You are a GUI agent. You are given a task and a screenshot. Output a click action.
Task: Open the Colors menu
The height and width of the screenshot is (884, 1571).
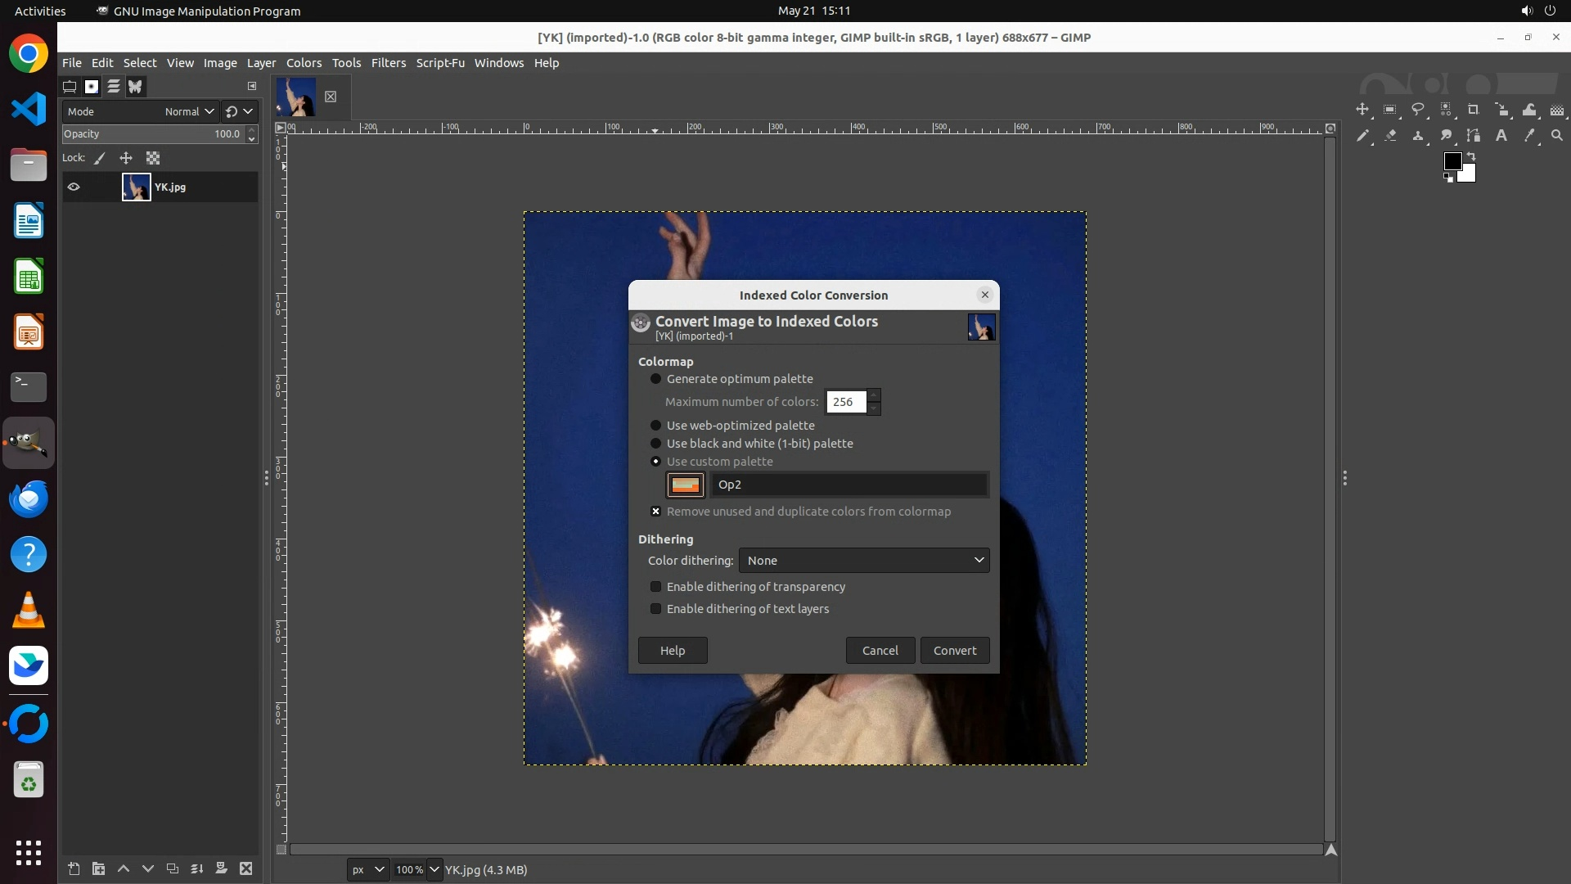click(304, 63)
